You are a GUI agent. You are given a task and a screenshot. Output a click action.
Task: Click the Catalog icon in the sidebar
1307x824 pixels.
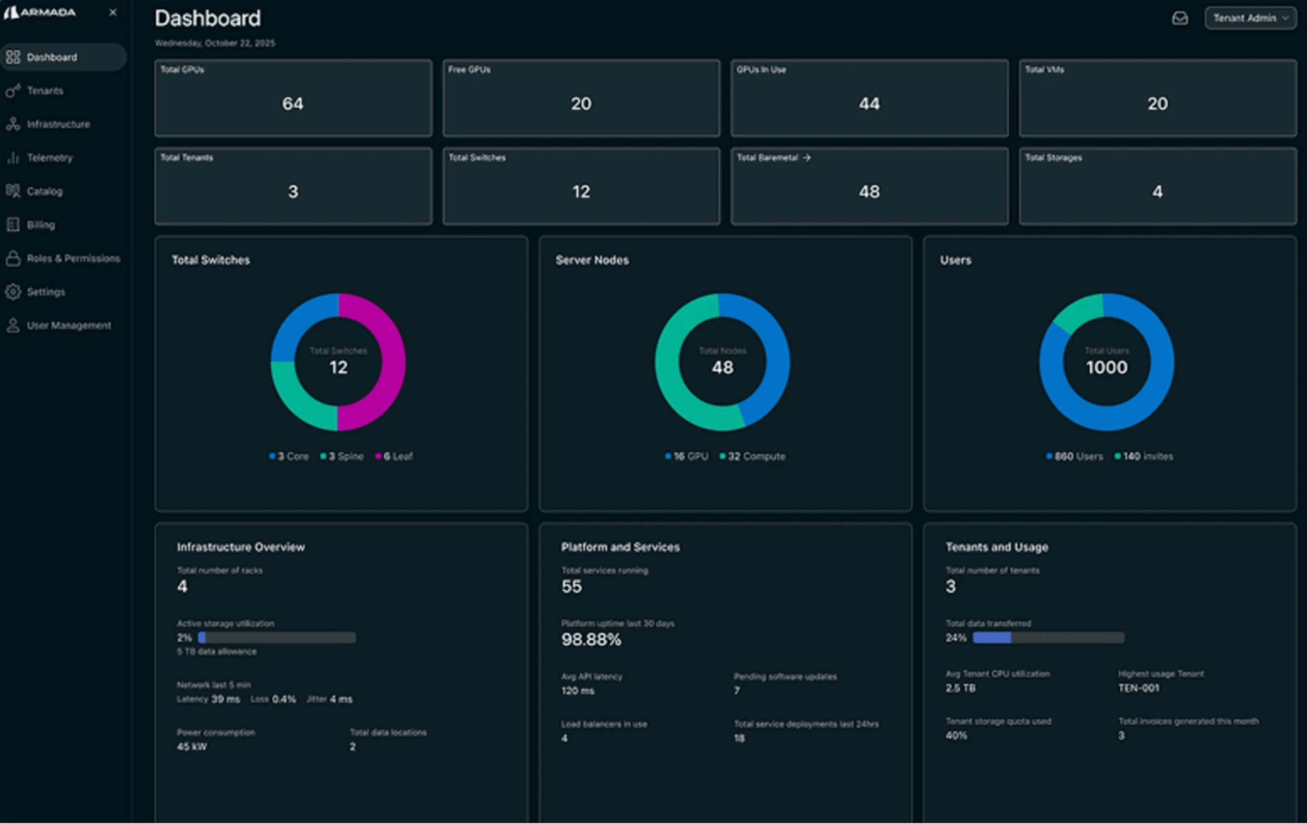coord(13,191)
